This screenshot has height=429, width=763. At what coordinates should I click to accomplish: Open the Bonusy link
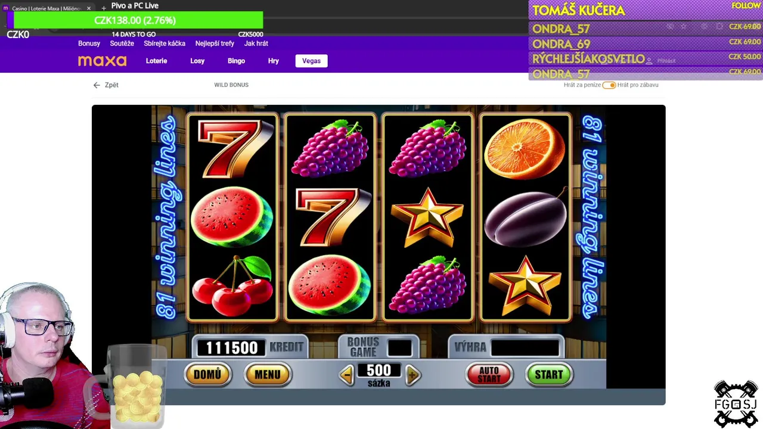point(89,43)
